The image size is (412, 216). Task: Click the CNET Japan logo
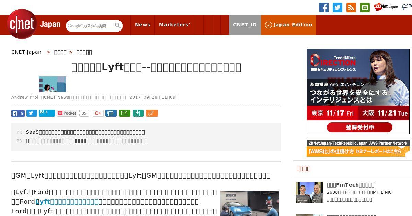[34, 24]
